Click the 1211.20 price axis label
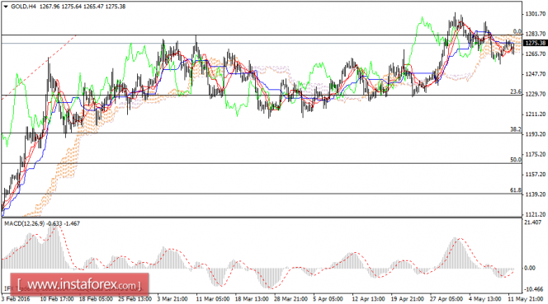 point(536,115)
